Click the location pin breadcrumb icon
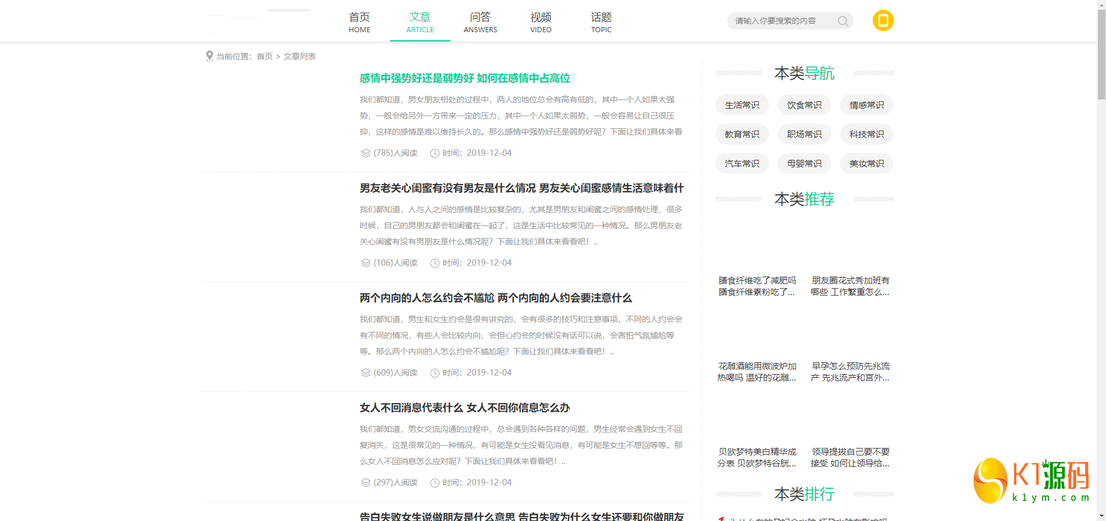This screenshot has width=1106, height=521. point(209,56)
